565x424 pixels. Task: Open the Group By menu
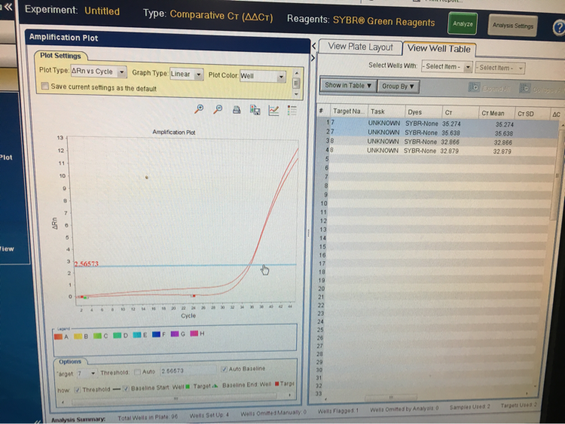(398, 87)
